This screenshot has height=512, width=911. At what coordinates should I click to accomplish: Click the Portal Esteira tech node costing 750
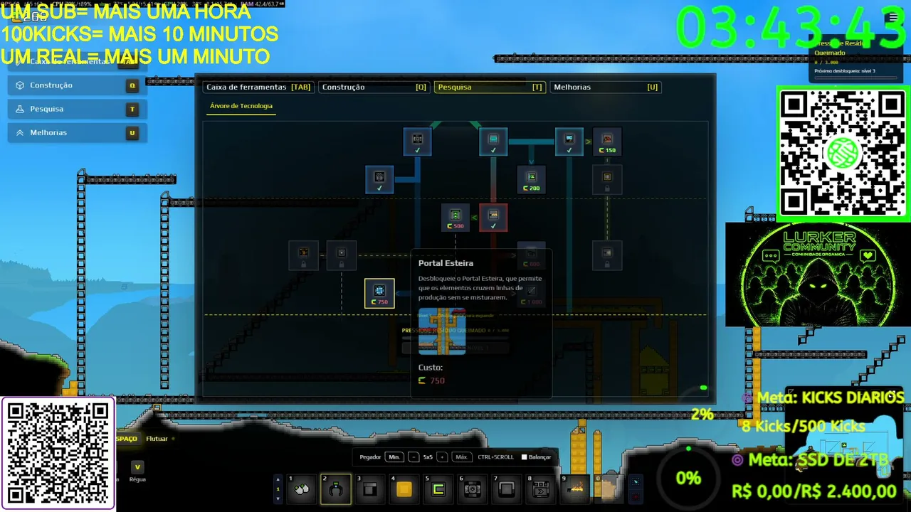tap(379, 294)
